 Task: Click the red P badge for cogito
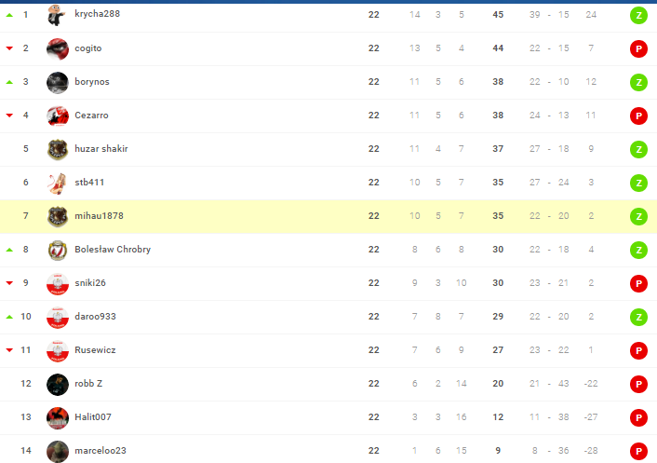pyautogui.click(x=638, y=48)
